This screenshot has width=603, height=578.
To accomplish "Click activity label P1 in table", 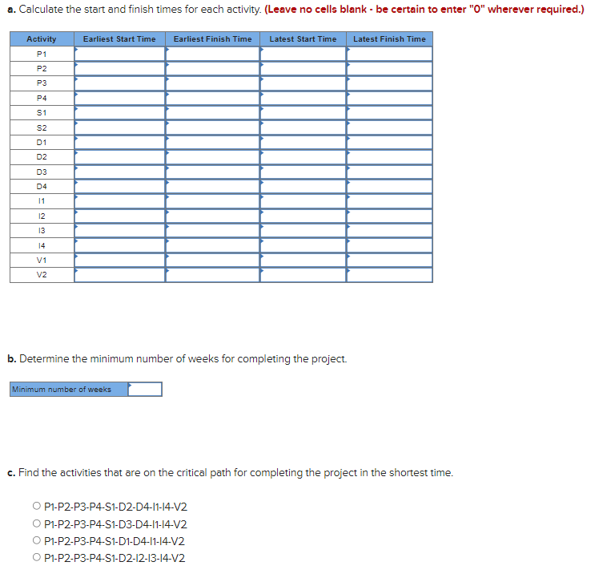I will pyautogui.click(x=42, y=54).
